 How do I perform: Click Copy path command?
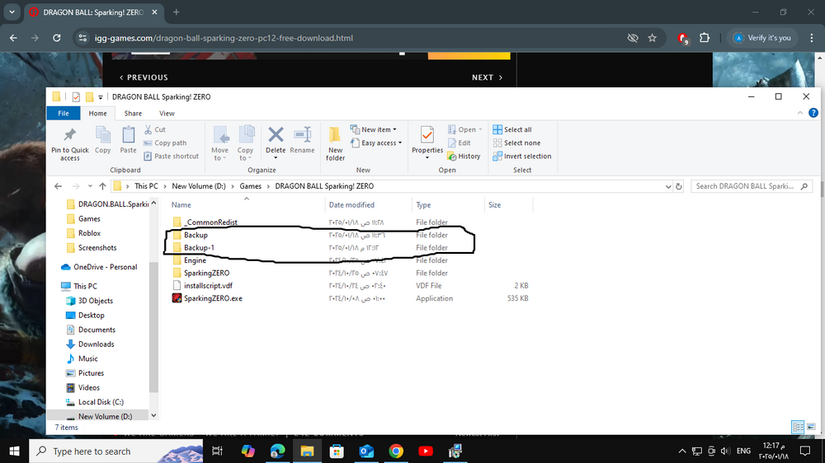coord(165,143)
